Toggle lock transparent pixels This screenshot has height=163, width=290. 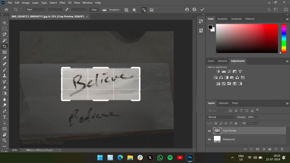(x=216, y=123)
